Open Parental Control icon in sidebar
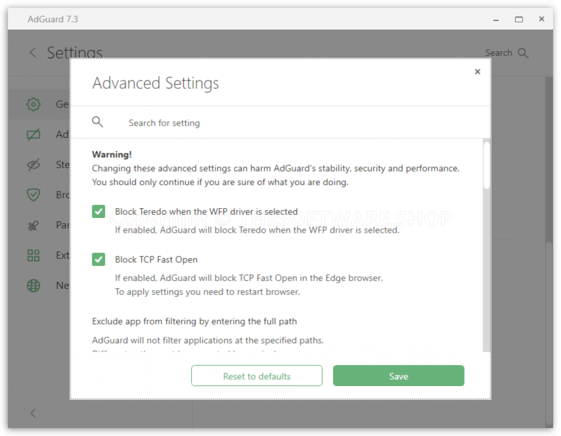 click(33, 225)
